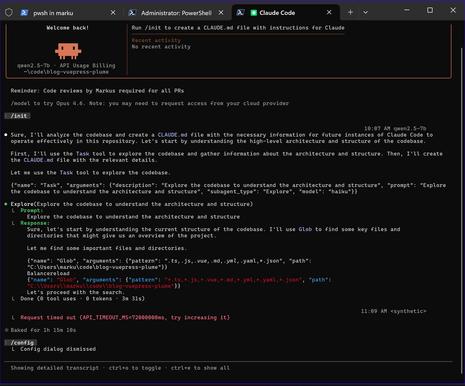This screenshot has height=386, width=465.
Task: Click the Claude mascot pixel art logo
Action: (x=68, y=51)
